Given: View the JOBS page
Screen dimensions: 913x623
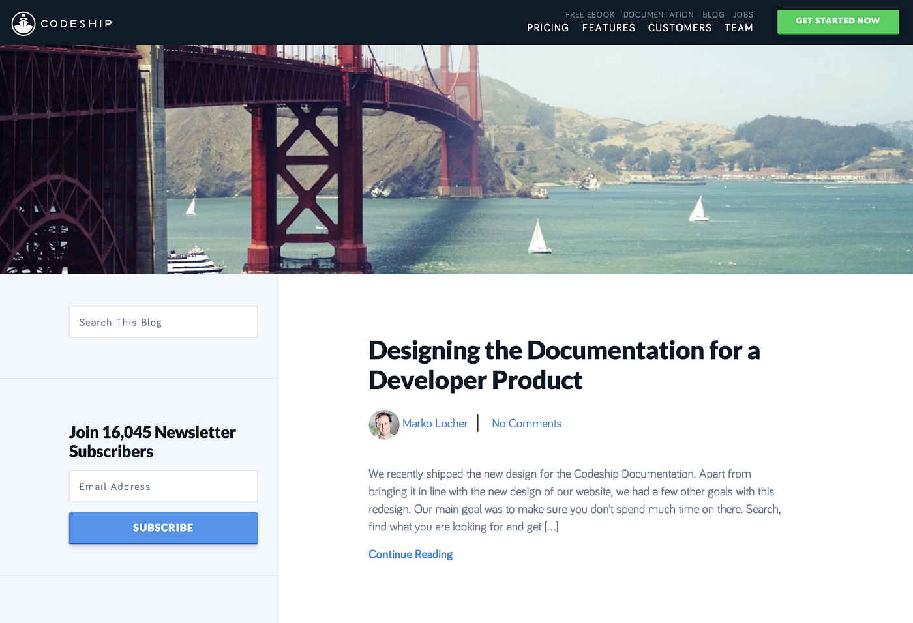Looking at the screenshot, I should (743, 14).
